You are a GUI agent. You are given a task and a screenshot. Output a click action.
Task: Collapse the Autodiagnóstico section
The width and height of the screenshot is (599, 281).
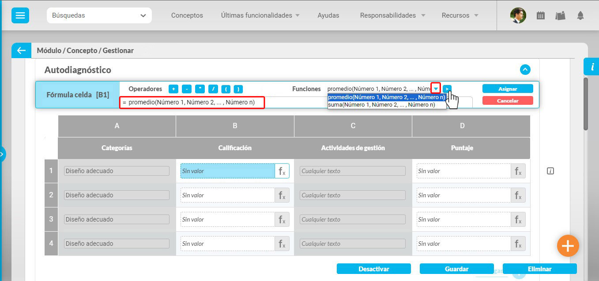(525, 70)
